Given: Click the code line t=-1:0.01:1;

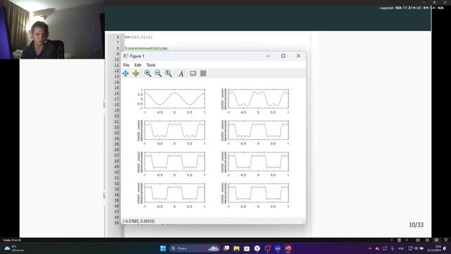Looking at the screenshot, I should [139, 37].
